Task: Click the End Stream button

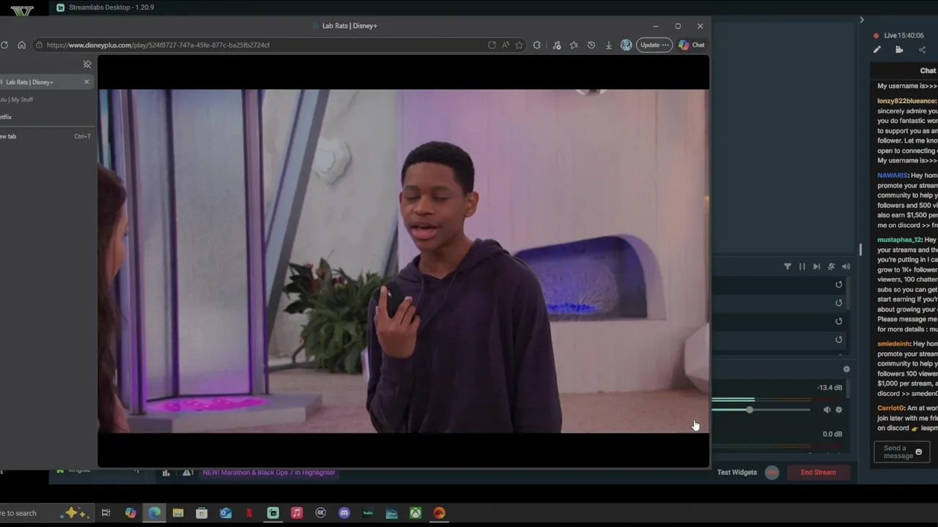Action: 818,472
